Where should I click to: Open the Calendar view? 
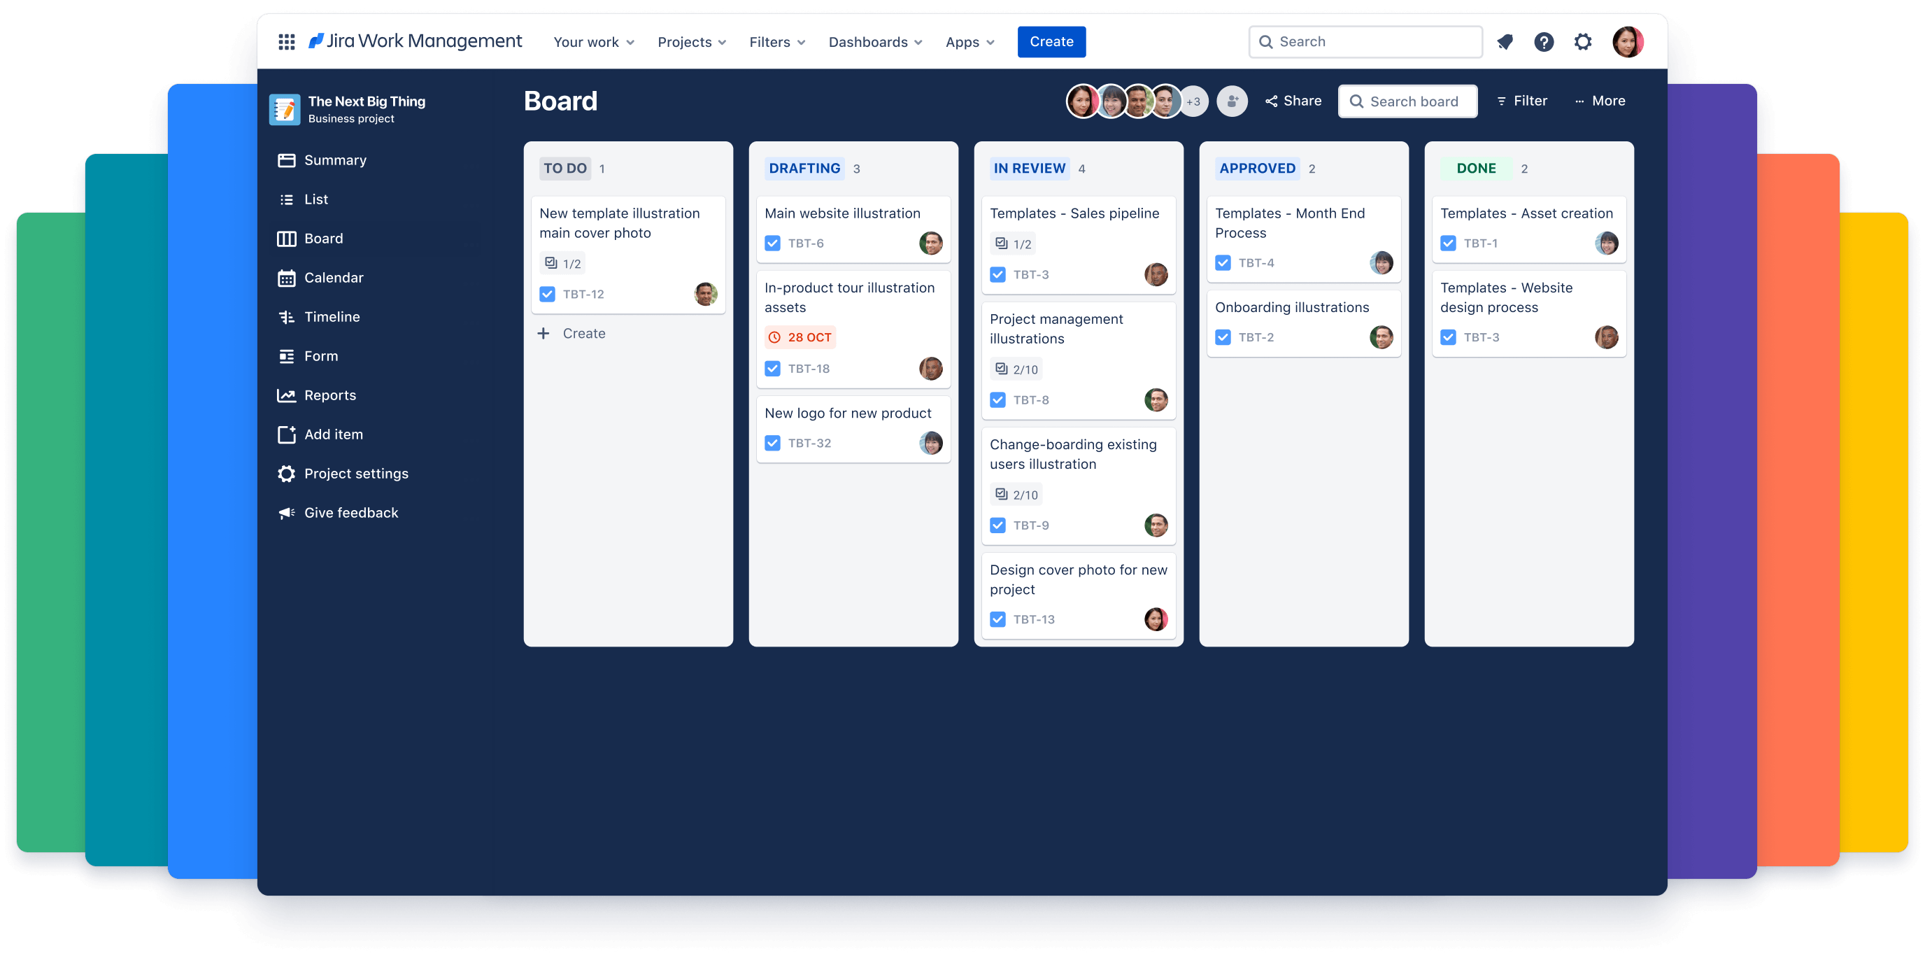334,278
